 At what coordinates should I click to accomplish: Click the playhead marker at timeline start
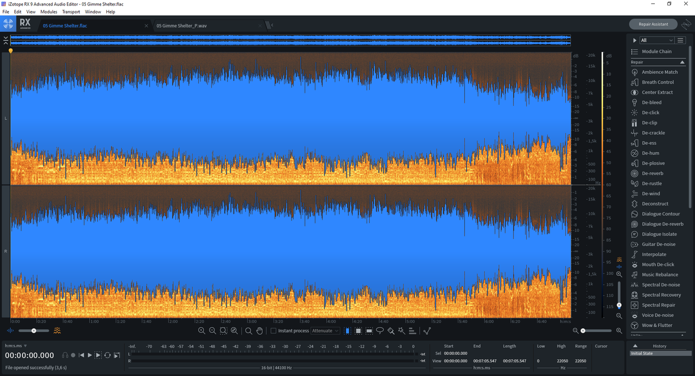point(10,50)
